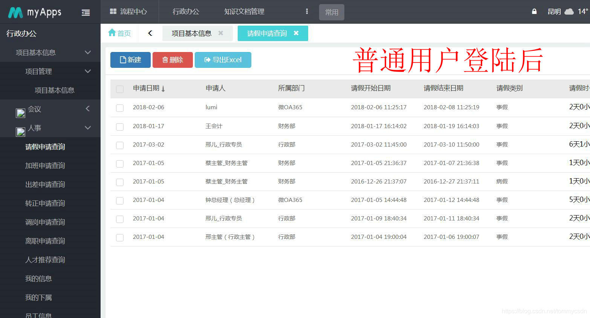Click the 导出Excel button

tap(223, 60)
